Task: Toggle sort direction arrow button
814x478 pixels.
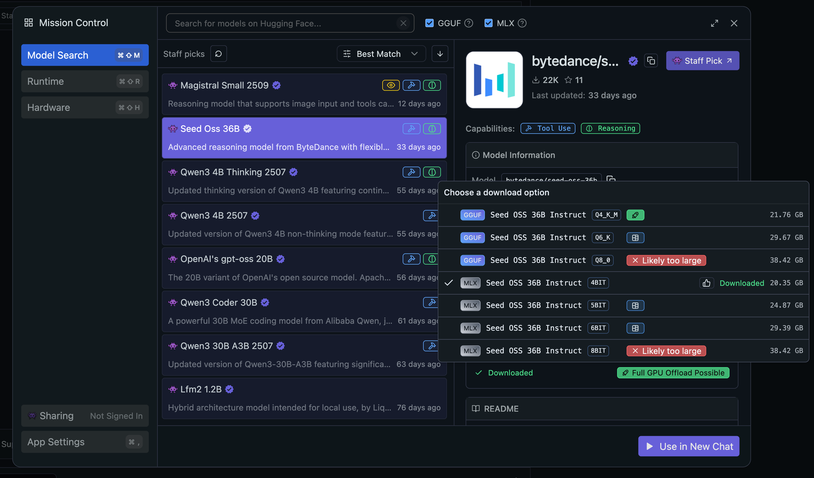Action: coord(440,54)
